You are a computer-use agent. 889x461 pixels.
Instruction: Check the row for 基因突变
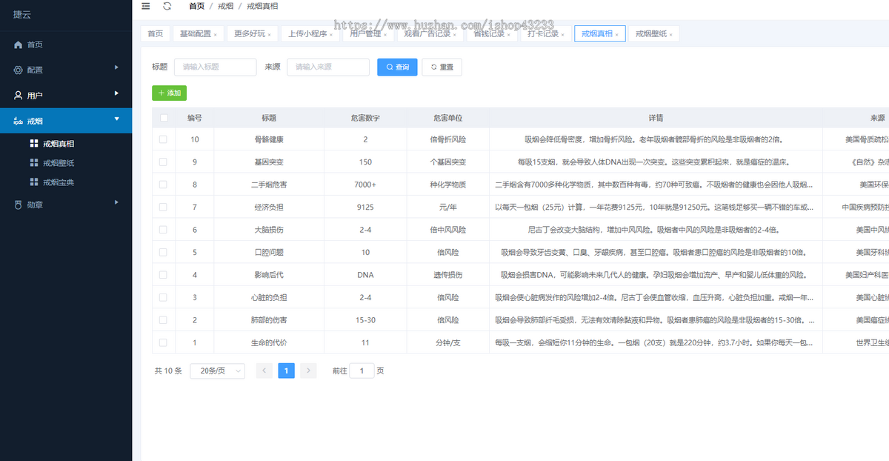[164, 162]
